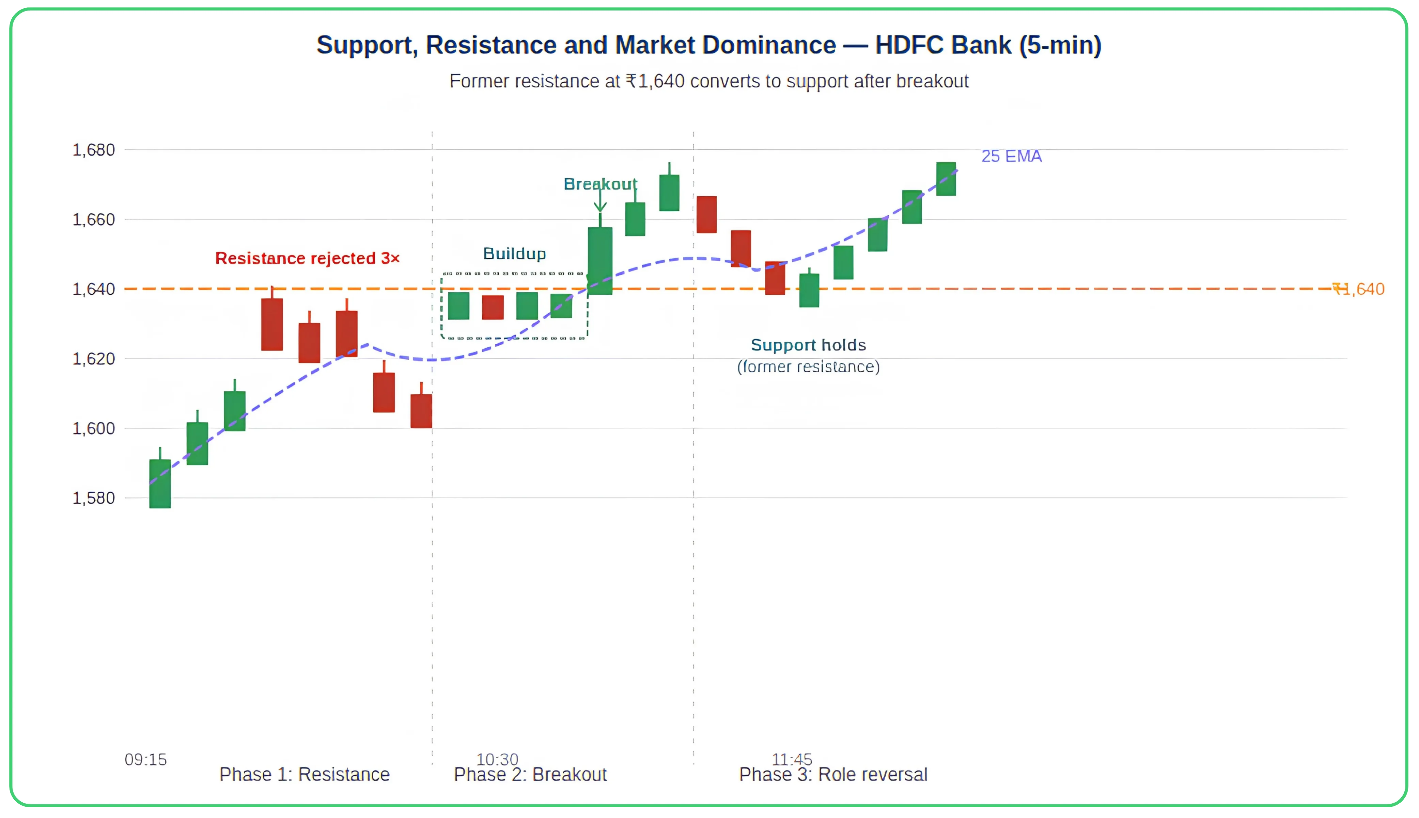Click the last green candle near 25 EMA label
The width and height of the screenshot is (1419, 818).
(946, 179)
